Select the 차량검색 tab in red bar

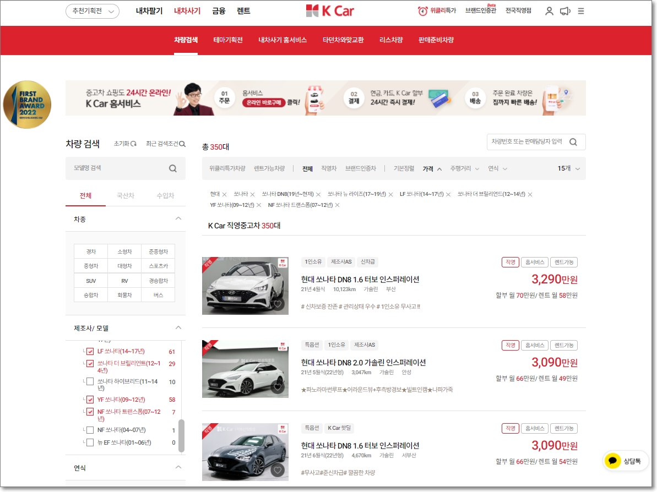pyautogui.click(x=186, y=40)
